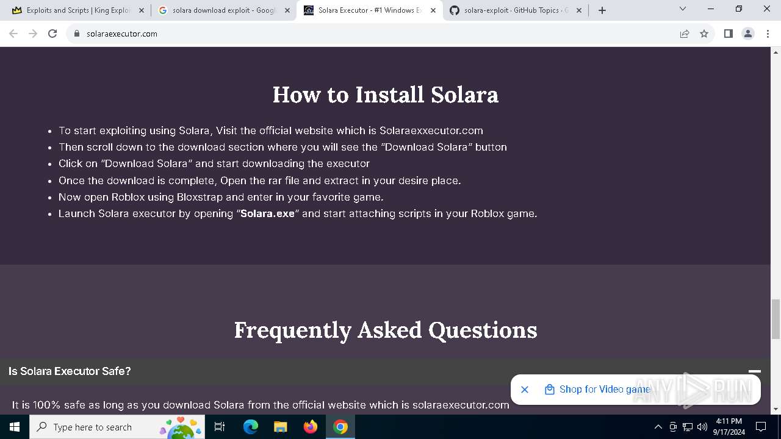Screen dimensions: 781x439
Task: Click the Chrome taskbar icon
Action: [x=340, y=427]
